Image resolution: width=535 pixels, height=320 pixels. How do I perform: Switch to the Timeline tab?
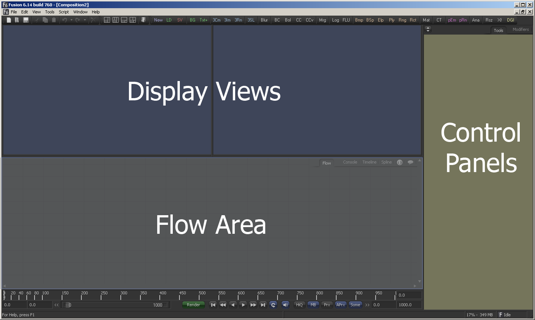click(369, 162)
